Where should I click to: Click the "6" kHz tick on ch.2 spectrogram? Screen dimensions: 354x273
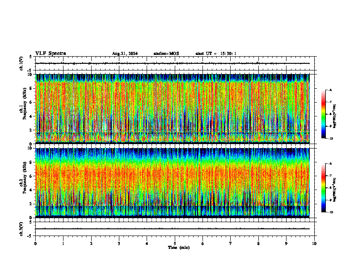[x=31, y=176]
